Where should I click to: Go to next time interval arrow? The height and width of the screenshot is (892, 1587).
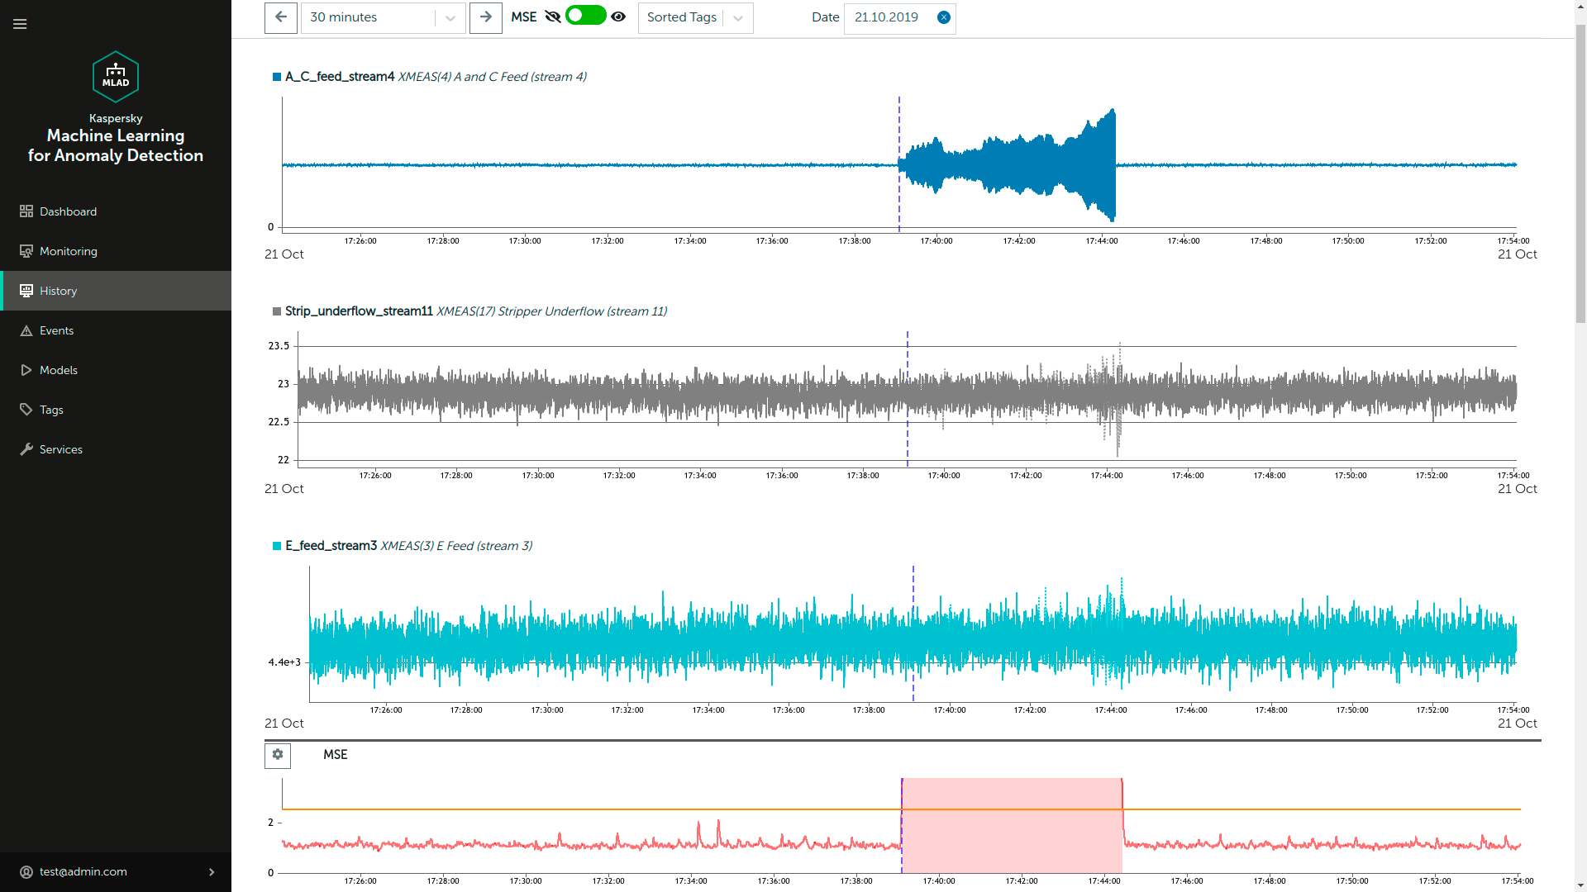486,17
